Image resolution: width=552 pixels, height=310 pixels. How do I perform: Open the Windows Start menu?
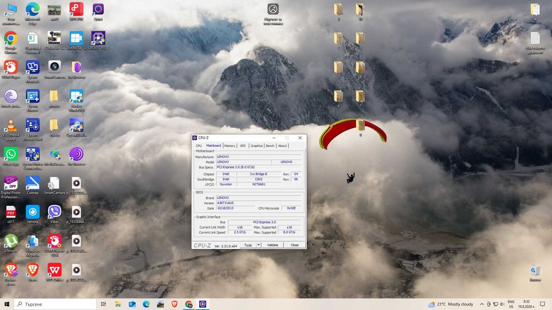(7, 304)
